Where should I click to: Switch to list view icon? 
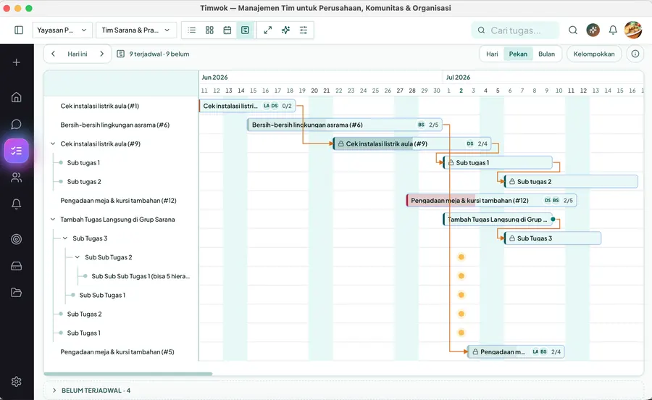192,30
